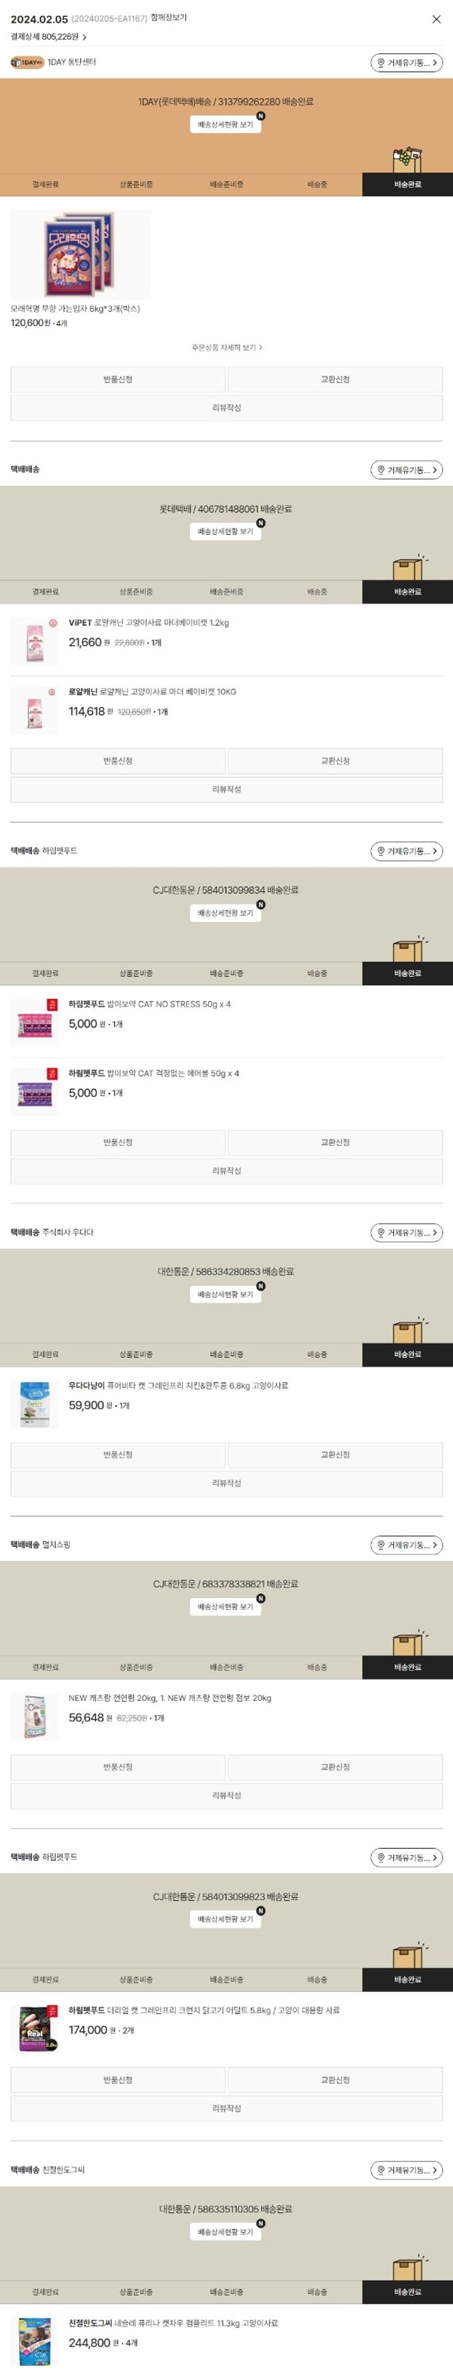This screenshot has width=453, height=2372.
Task: Select the 결제완료 step in the 1DAY delivery progress
Action: 45,184
